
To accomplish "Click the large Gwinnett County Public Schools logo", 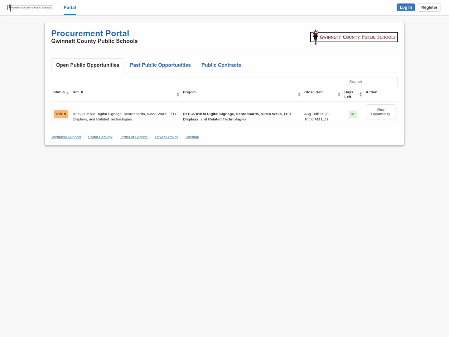I will click(x=354, y=37).
